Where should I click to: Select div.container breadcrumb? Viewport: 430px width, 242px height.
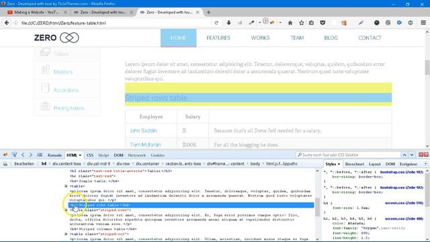(x=148, y=164)
